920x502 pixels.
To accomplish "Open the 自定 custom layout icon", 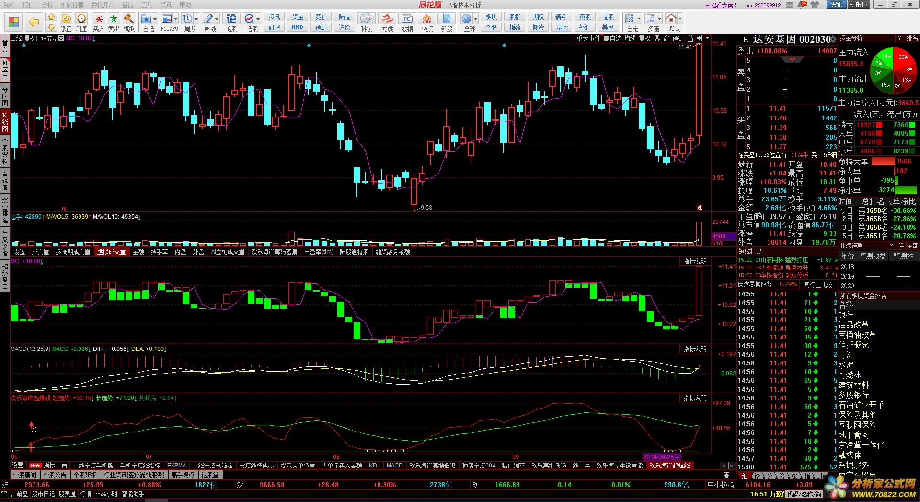I will (x=630, y=19).
